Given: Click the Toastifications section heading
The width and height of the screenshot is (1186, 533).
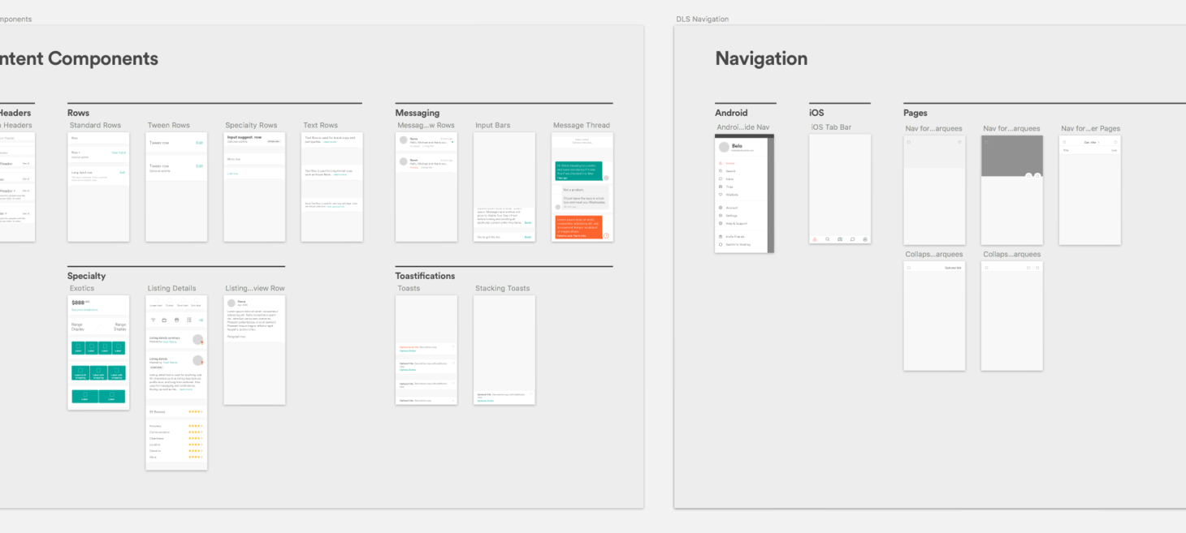Looking at the screenshot, I should 425,276.
